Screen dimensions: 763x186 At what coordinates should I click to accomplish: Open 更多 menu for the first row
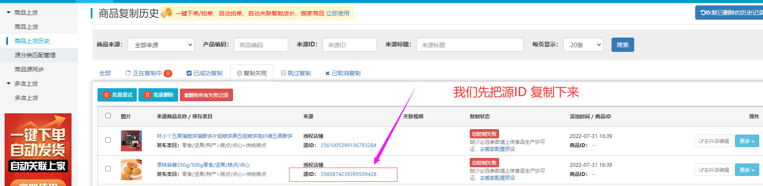[747, 141]
